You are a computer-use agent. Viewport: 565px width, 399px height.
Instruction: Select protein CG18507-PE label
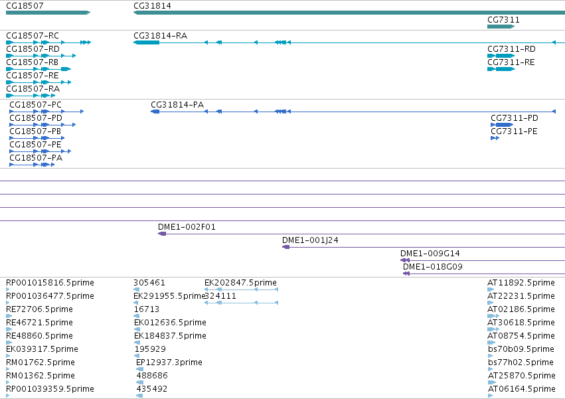click(x=35, y=145)
